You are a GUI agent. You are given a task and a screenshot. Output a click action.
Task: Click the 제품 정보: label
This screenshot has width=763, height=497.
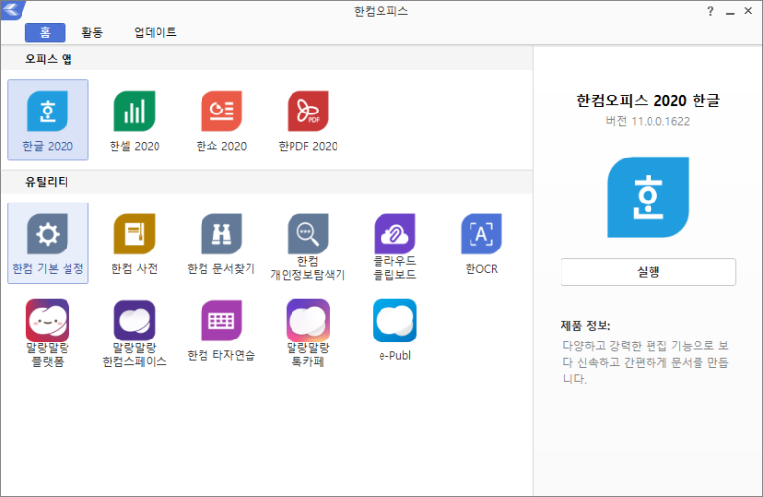tap(586, 325)
